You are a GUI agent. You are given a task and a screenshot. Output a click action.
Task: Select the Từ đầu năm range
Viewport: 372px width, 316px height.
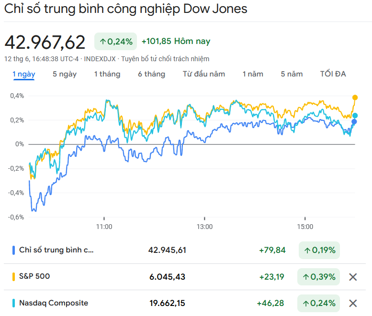pos(204,74)
